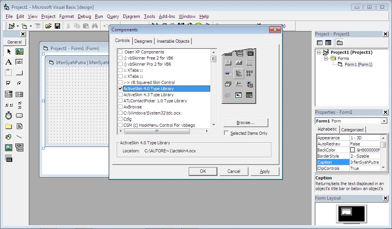Uncheck ActiveSkin 4.0 Type Library
Viewport: 392px width, 229px height.
click(x=121, y=89)
